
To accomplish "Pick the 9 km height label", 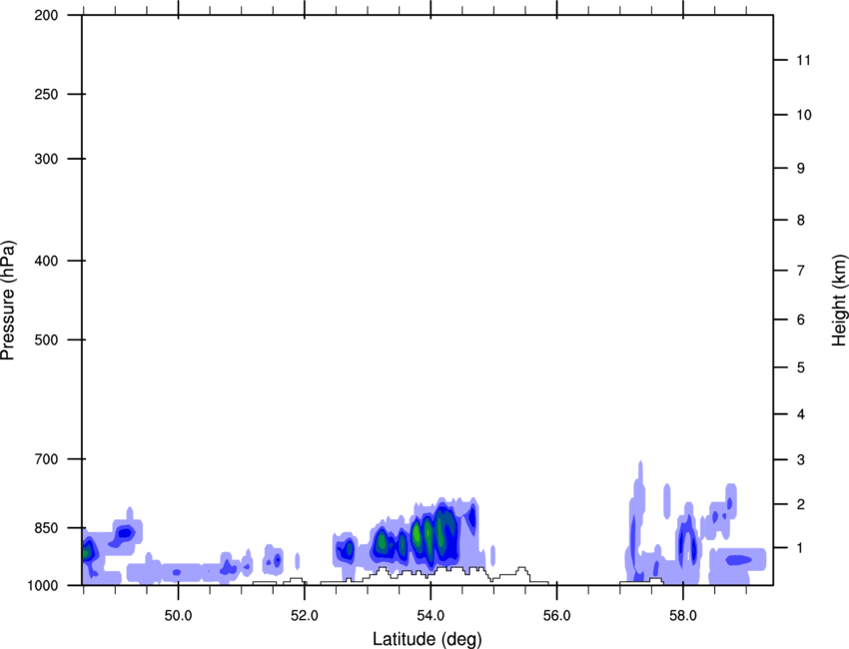I will (x=801, y=169).
